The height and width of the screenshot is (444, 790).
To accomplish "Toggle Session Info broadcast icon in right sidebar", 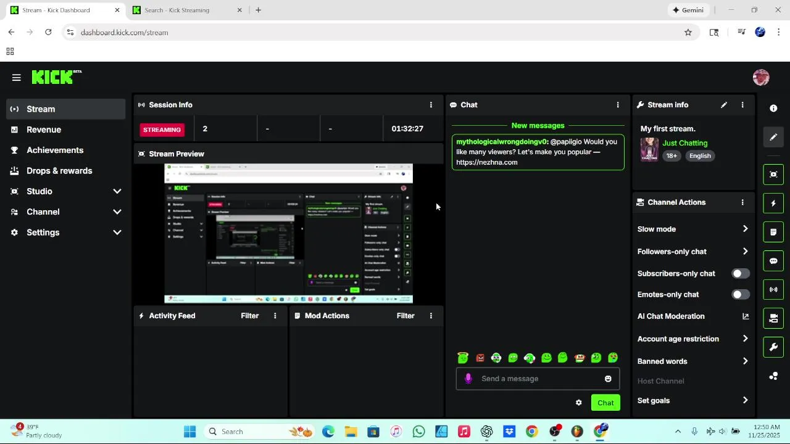I will (773, 289).
